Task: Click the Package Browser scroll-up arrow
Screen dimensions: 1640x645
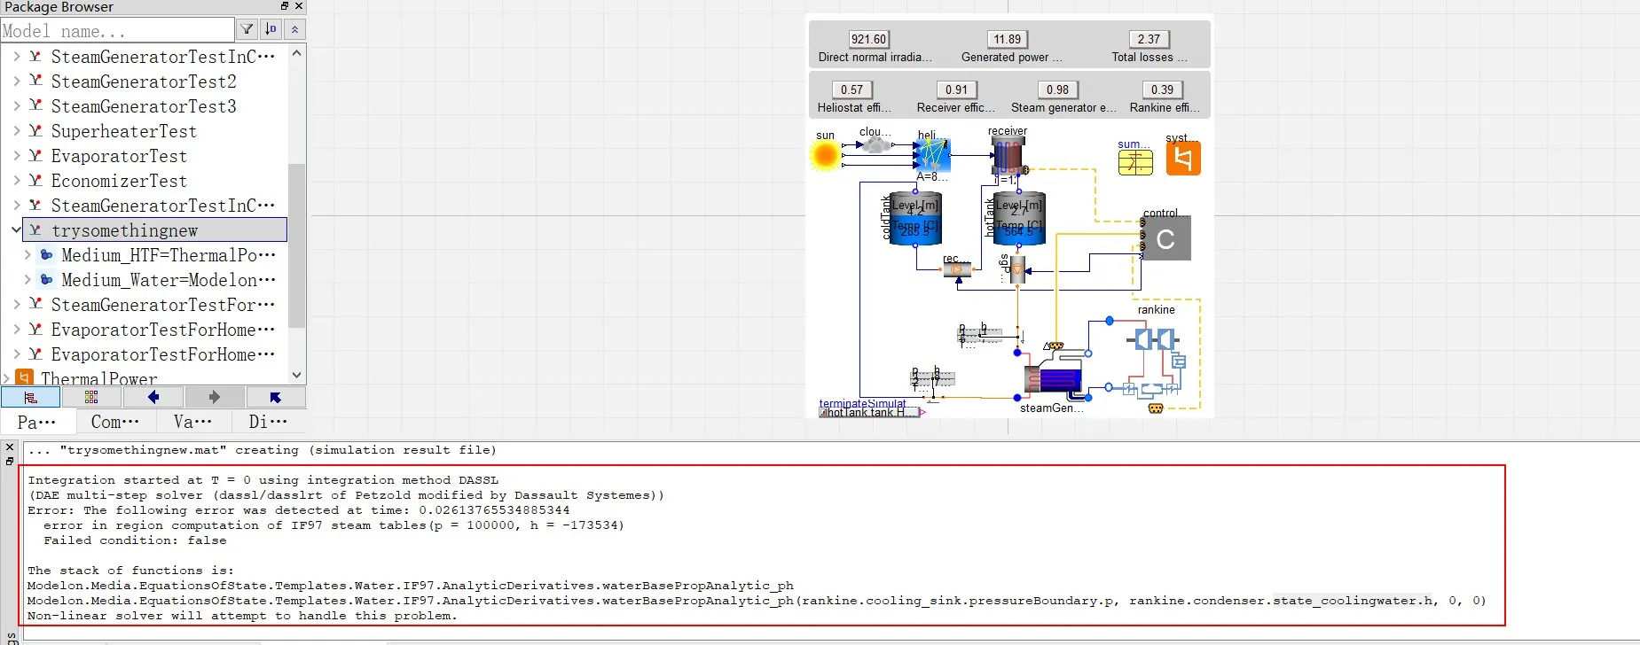Action: click(297, 53)
